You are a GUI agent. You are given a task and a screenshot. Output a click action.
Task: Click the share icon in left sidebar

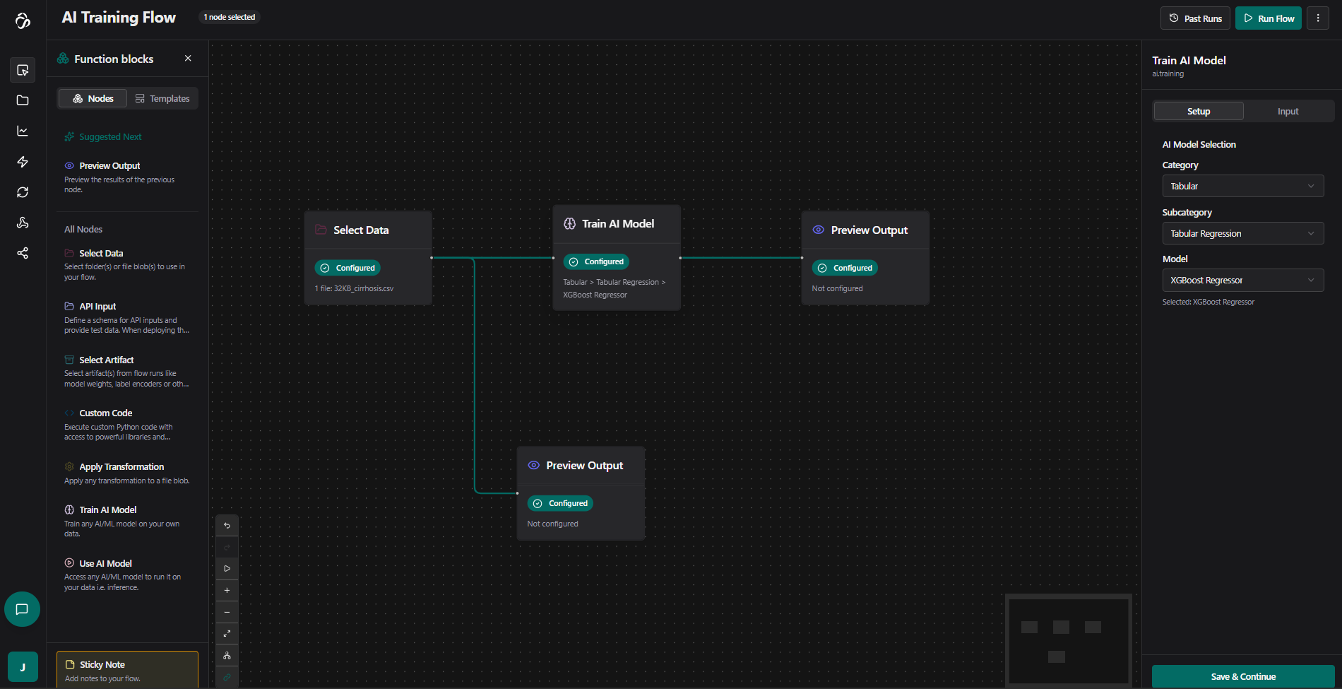(x=23, y=253)
